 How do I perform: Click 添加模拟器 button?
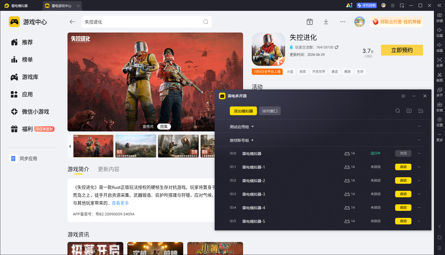click(x=243, y=111)
